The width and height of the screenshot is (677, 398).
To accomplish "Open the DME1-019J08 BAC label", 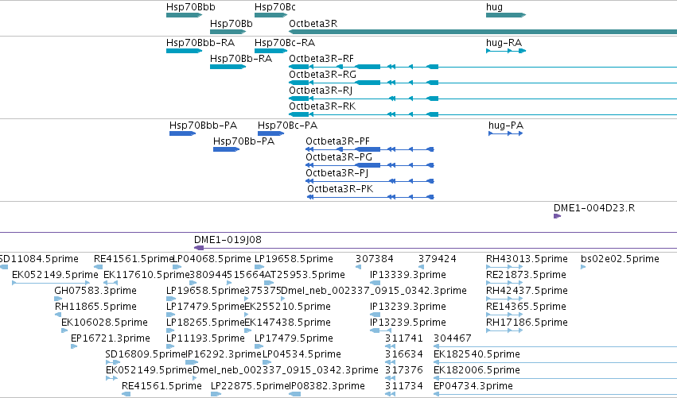I will 228,240.
